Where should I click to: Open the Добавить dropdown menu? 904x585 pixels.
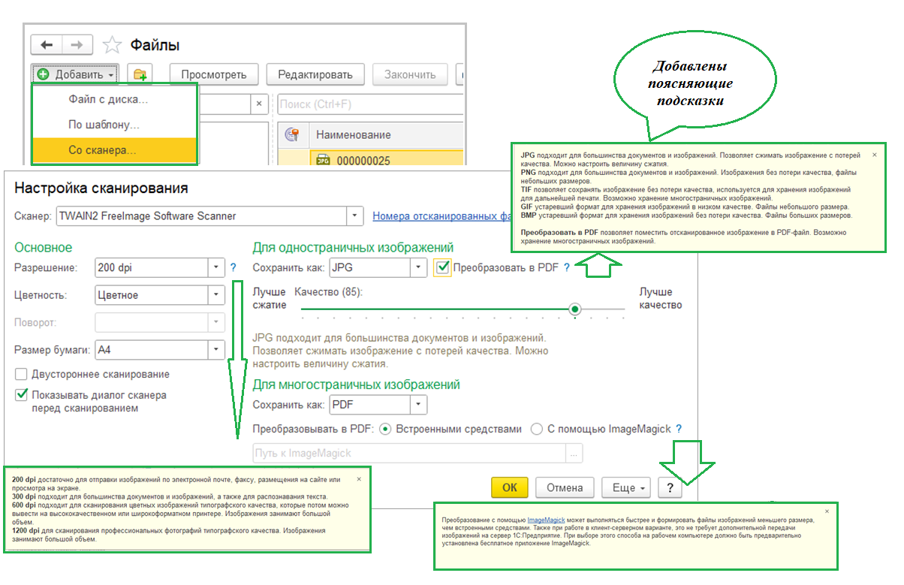(x=76, y=74)
